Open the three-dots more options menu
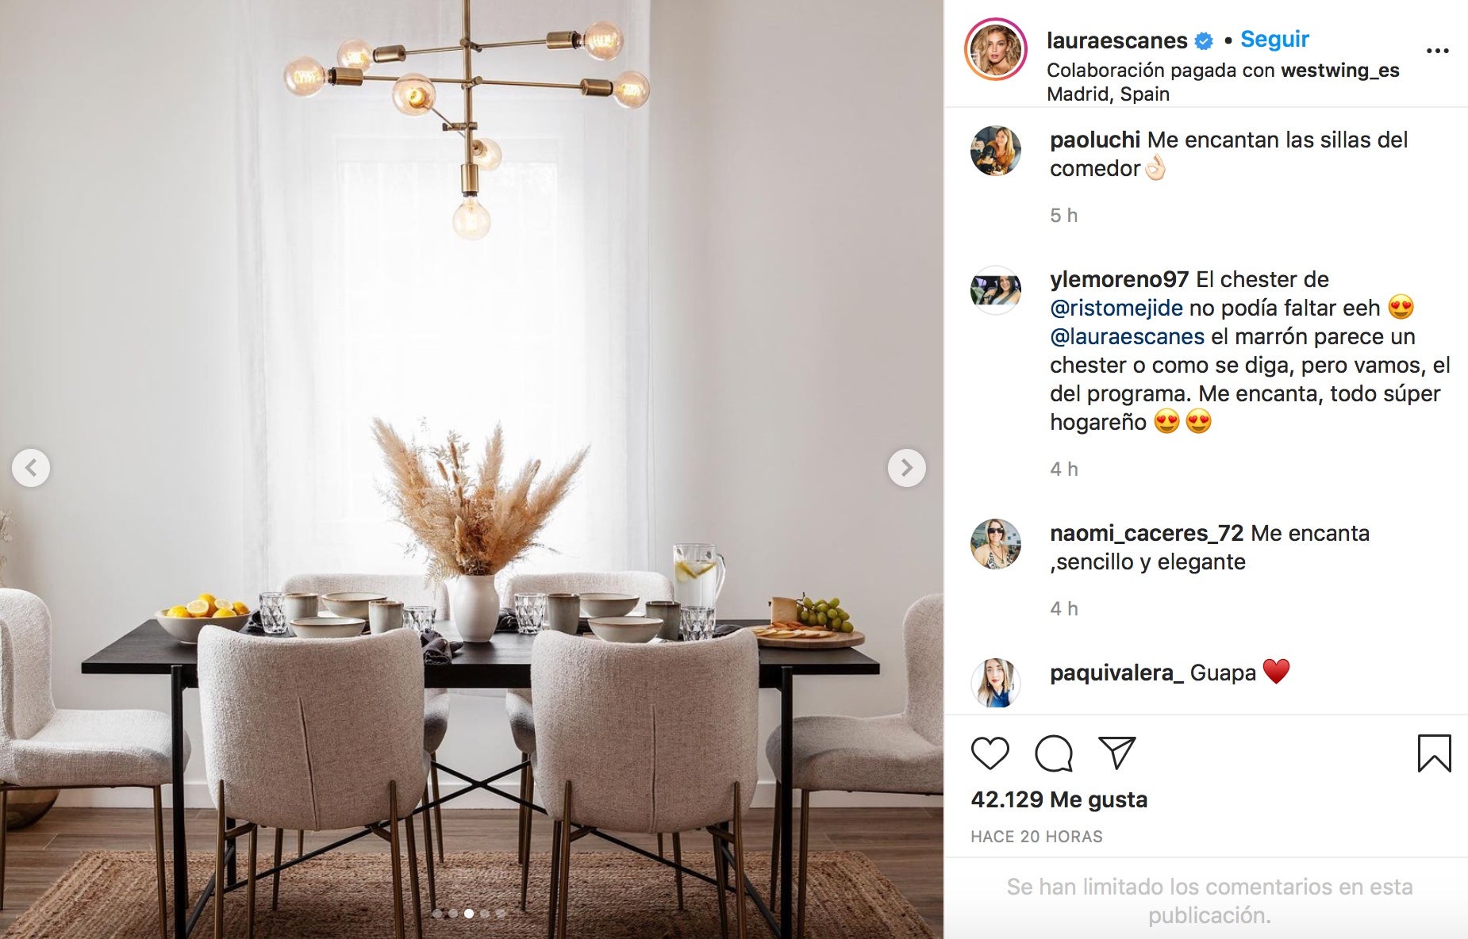Screen dimensions: 1468x939 (1437, 51)
